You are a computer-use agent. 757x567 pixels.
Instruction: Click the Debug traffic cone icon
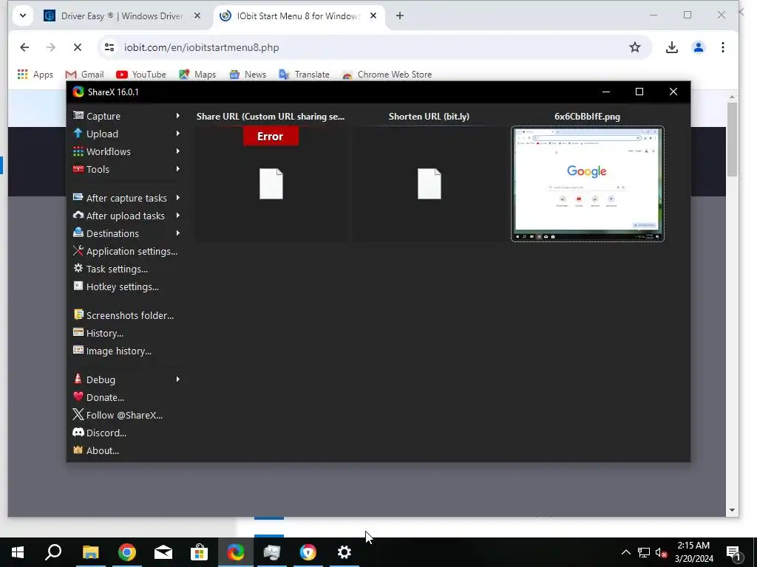tap(78, 379)
